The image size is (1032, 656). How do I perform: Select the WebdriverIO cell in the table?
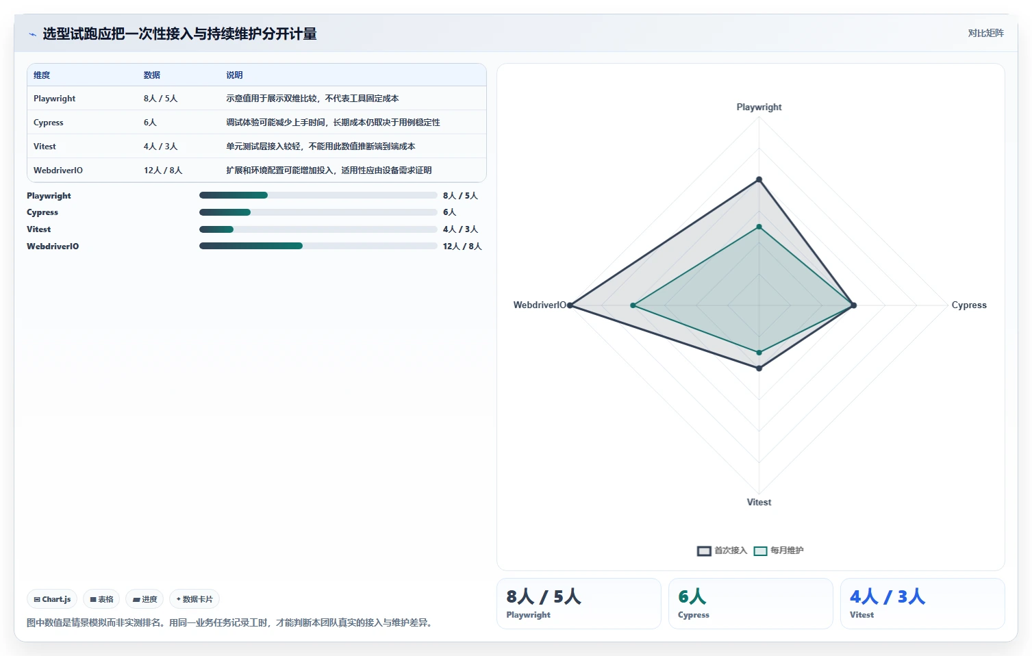pos(58,171)
